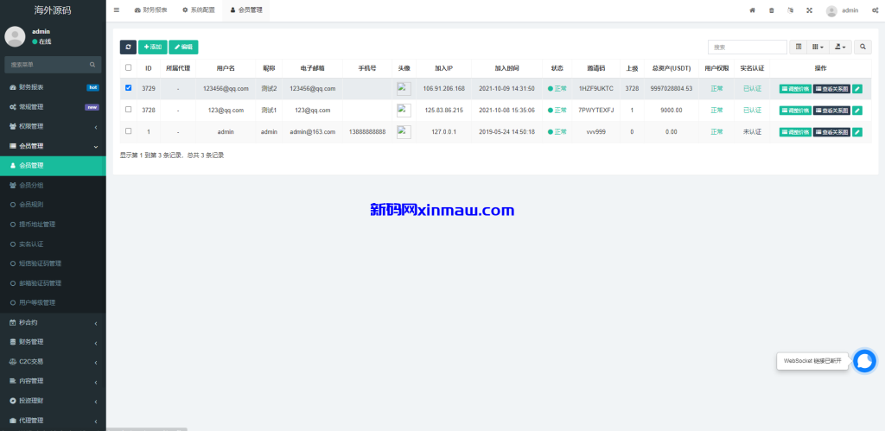Expand 代理管理 sidebar menu
Screen dimensions: 885x431
tap(53, 421)
